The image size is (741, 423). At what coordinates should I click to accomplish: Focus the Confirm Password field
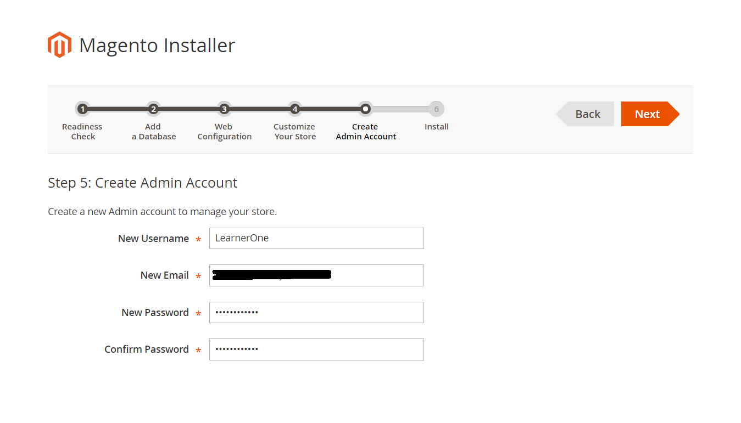[x=316, y=349]
